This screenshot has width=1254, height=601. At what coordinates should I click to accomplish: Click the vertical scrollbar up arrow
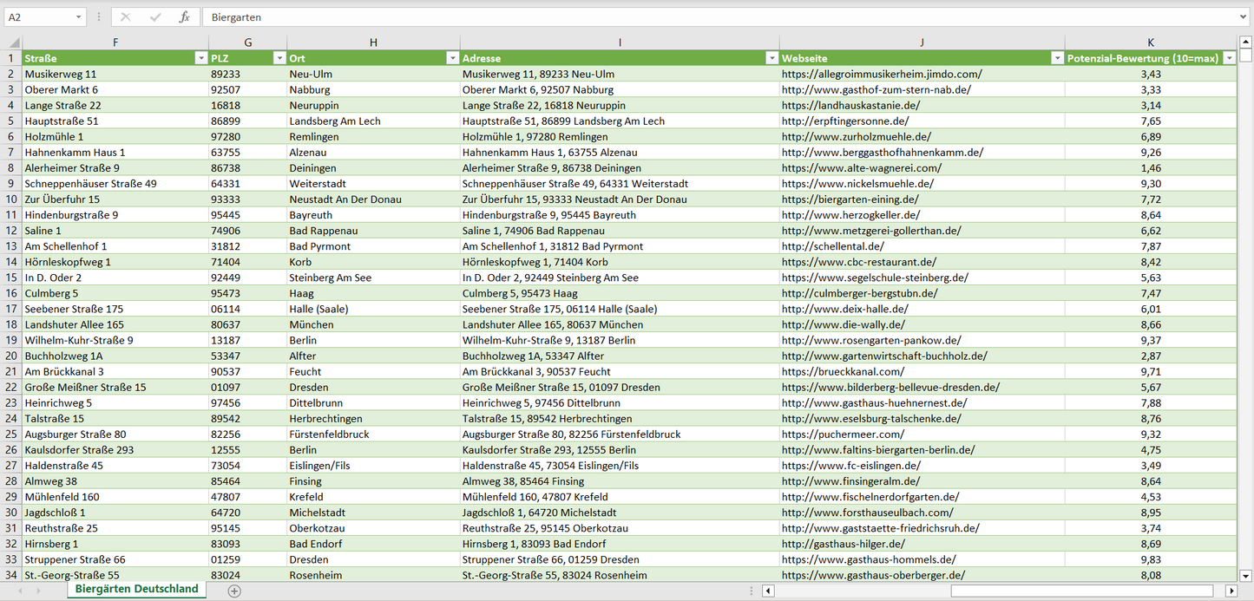(x=1246, y=42)
